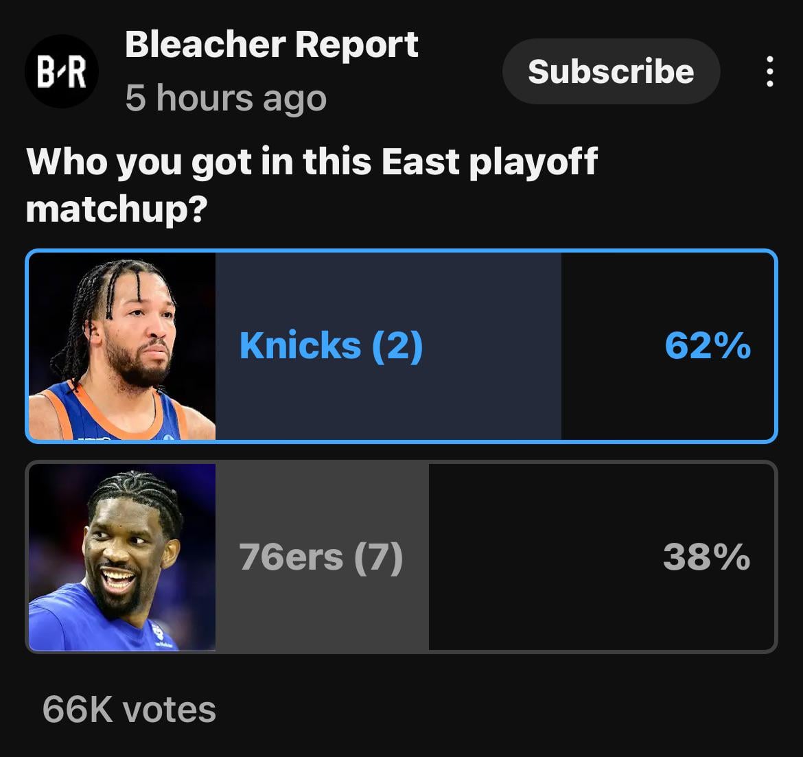803x757 pixels.
Task: Click the percent sign beside 62
Action: tap(732, 345)
